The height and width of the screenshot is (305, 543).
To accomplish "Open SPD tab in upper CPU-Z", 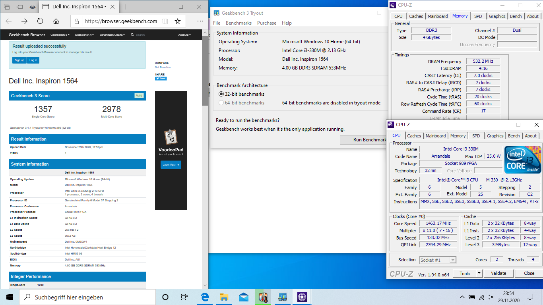I will [x=478, y=16].
